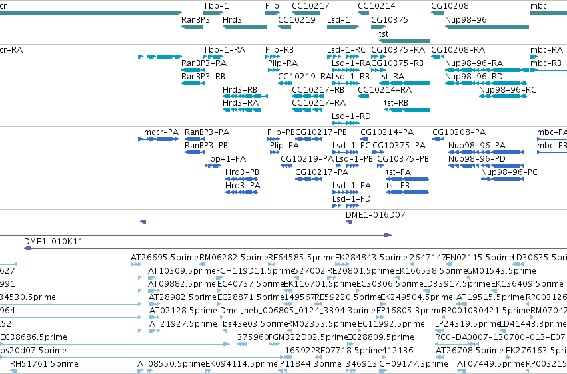Select the Hrd3-PA protein label

243,186
